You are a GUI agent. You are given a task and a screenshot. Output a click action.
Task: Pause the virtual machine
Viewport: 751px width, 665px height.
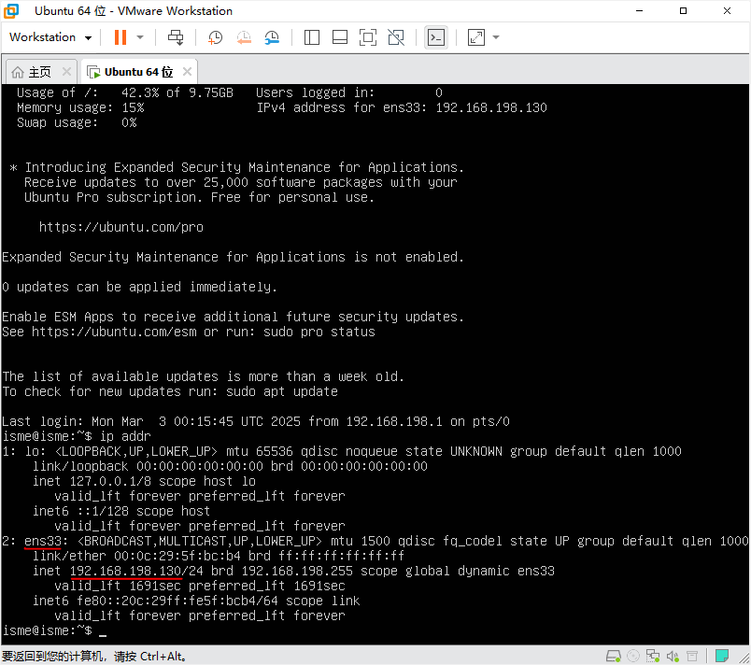point(120,37)
